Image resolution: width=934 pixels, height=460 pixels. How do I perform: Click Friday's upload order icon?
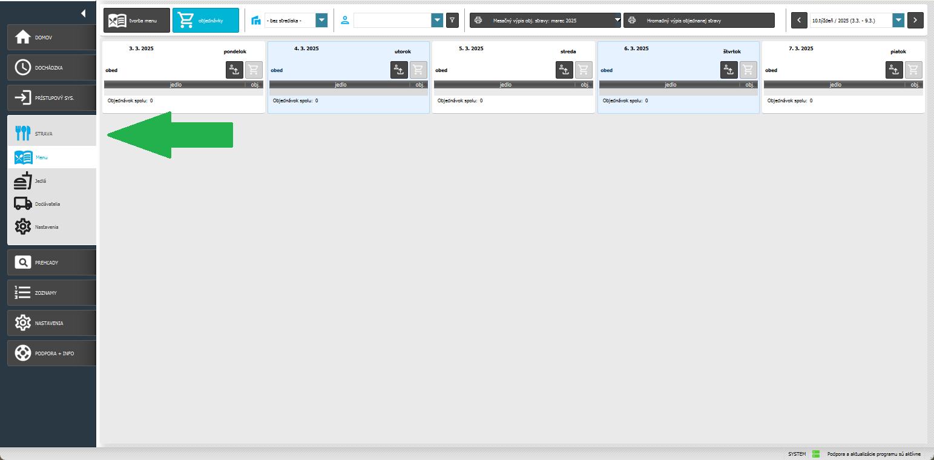click(x=894, y=70)
